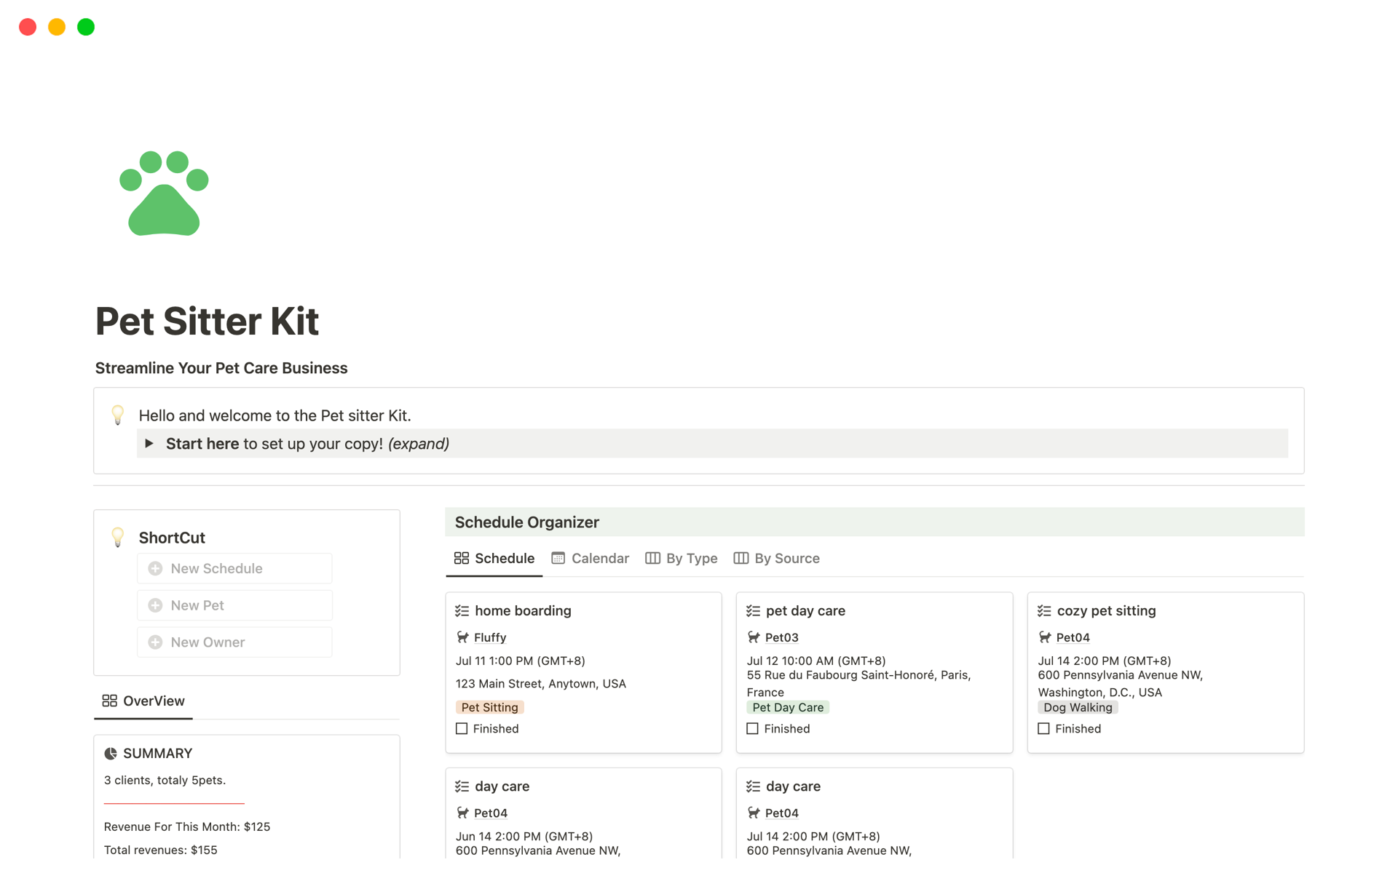The image size is (1398, 873).
Task: Switch to the Calendar view tab
Action: (x=591, y=559)
